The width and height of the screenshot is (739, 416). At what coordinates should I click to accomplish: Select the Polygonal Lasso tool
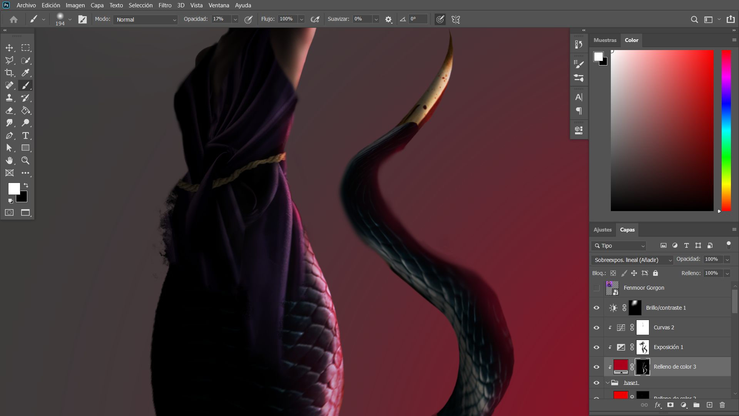click(x=9, y=60)
